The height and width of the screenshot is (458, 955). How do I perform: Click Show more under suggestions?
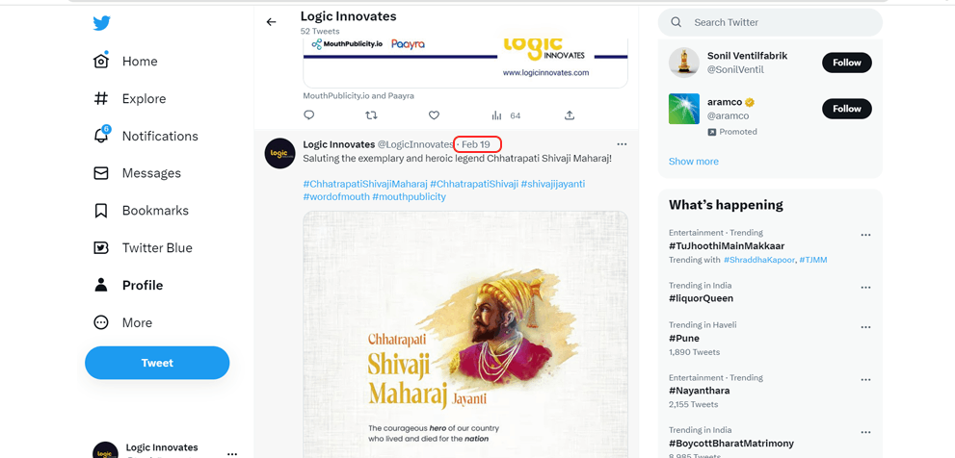(x=693, y=162)
